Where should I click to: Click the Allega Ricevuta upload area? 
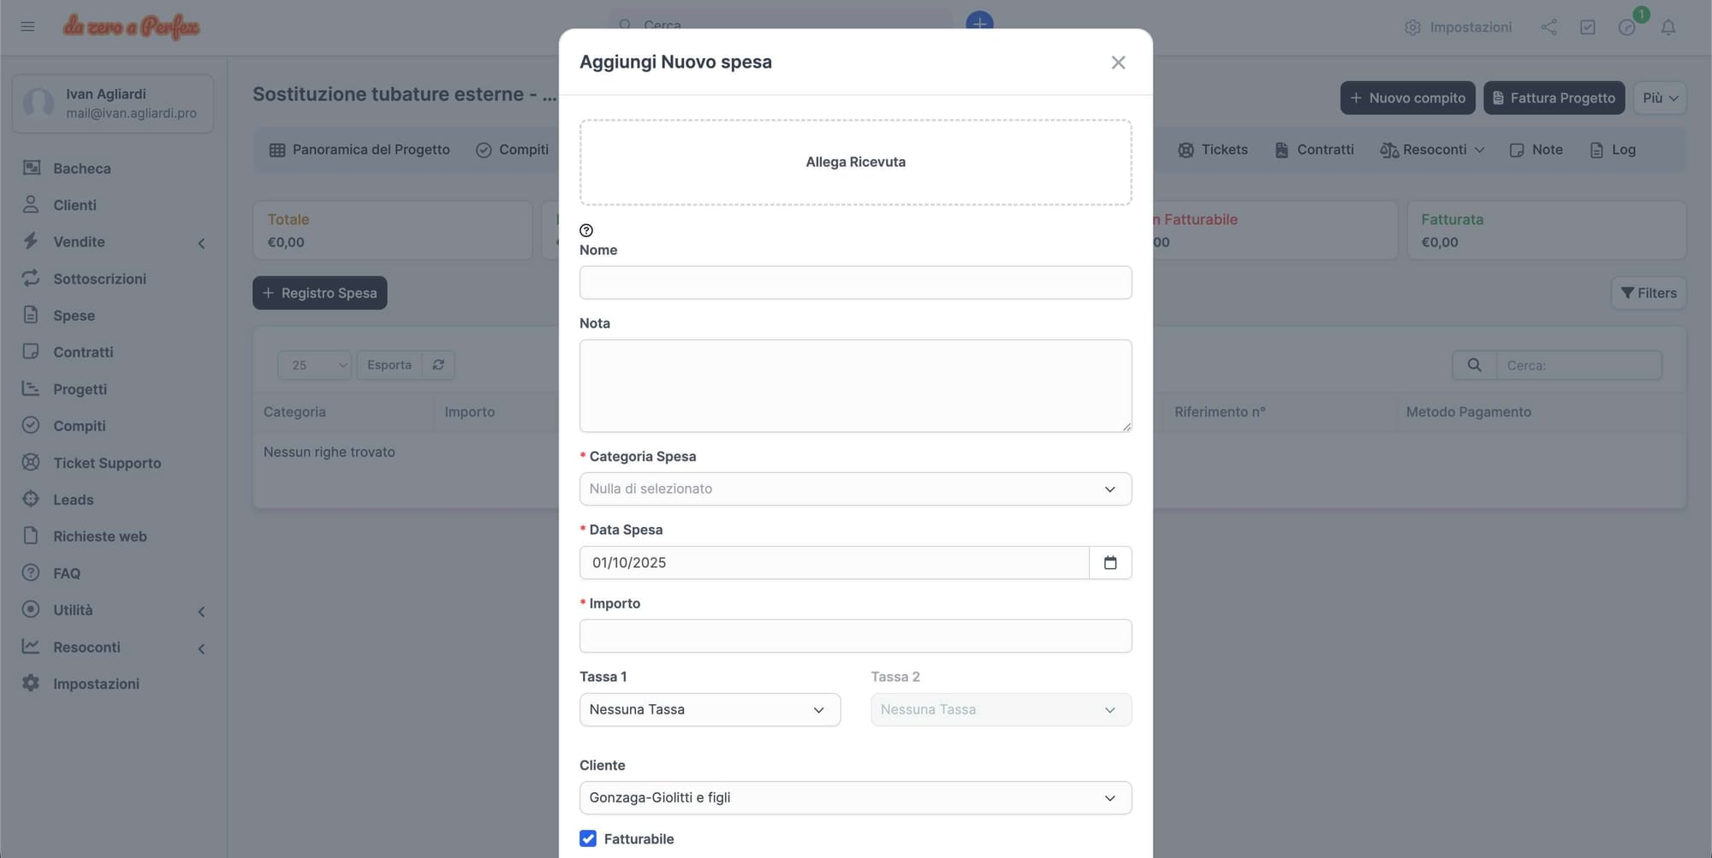855,163
